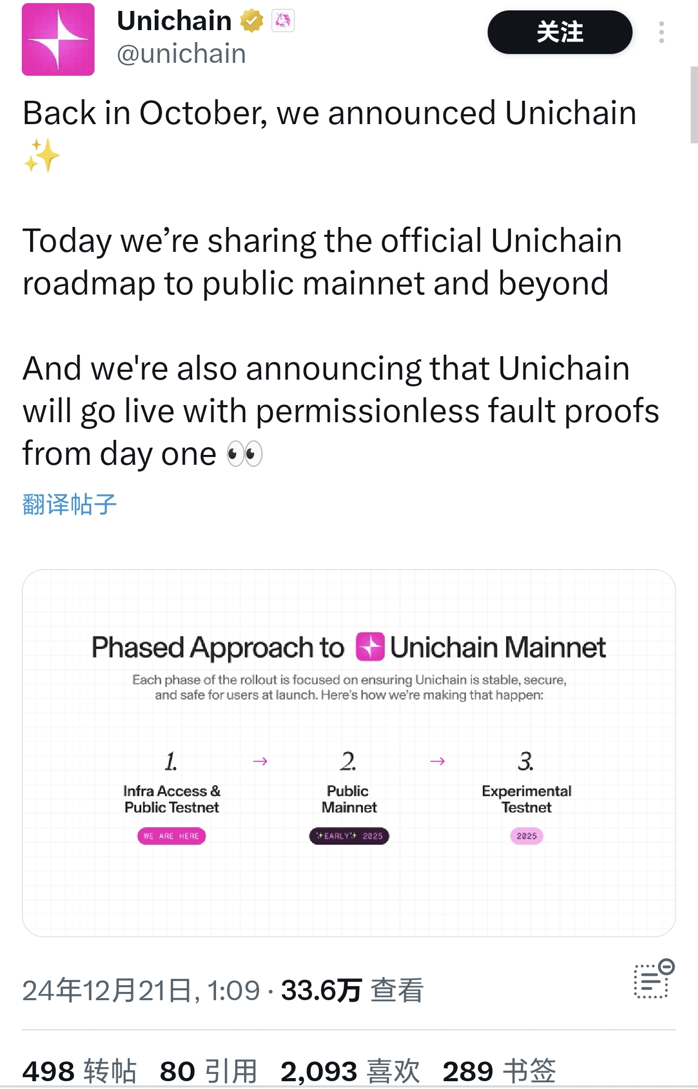Open the @unichain handle
This screenshot has width=698, height=1089.
pyautogui.click(x=181, y=54)
